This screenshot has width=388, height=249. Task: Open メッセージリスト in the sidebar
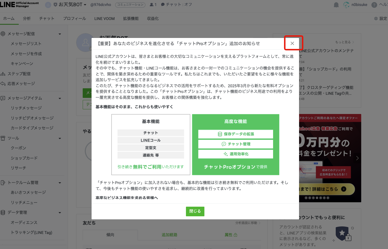click(x=26, y=44)
